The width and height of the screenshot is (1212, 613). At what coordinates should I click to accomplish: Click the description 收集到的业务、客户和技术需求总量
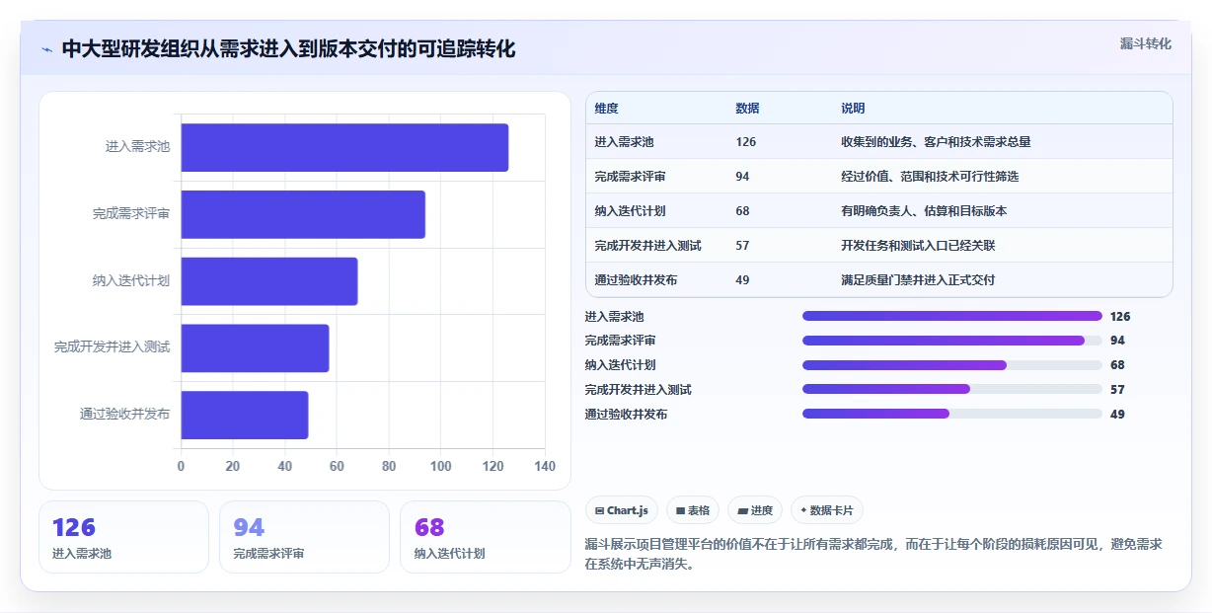click(936, 142)
